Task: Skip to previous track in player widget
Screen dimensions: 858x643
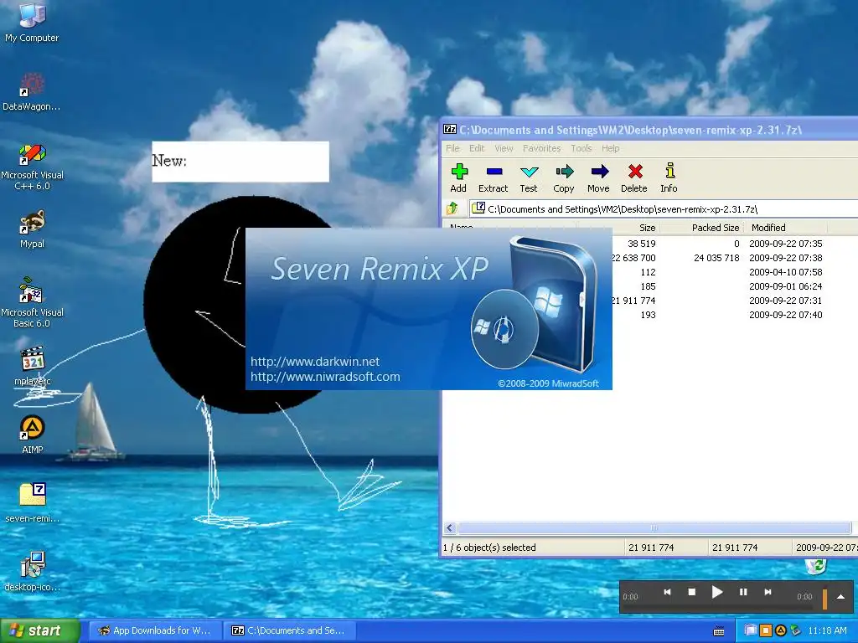Action: [667, 592]
